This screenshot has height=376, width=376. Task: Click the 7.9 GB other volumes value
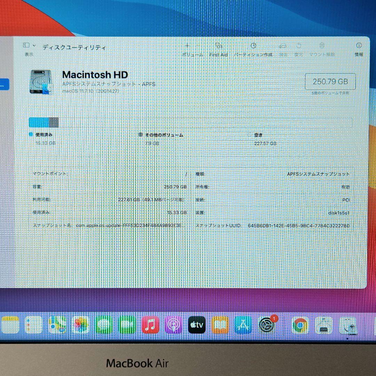tap(152, 143)
